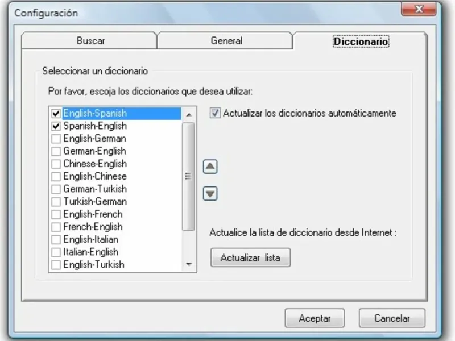Switch to the Buscar tab
This screenshot has width=455, height=341.
89,40
